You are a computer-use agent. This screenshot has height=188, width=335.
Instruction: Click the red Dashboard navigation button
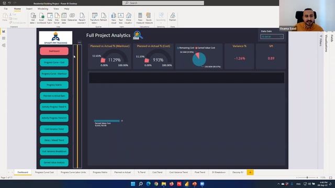tap(54, 51)
